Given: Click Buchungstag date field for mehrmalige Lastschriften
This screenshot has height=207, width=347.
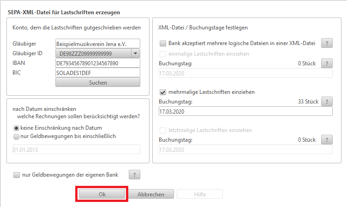Looking at the screenshot, I should click(x=245, y=112).
